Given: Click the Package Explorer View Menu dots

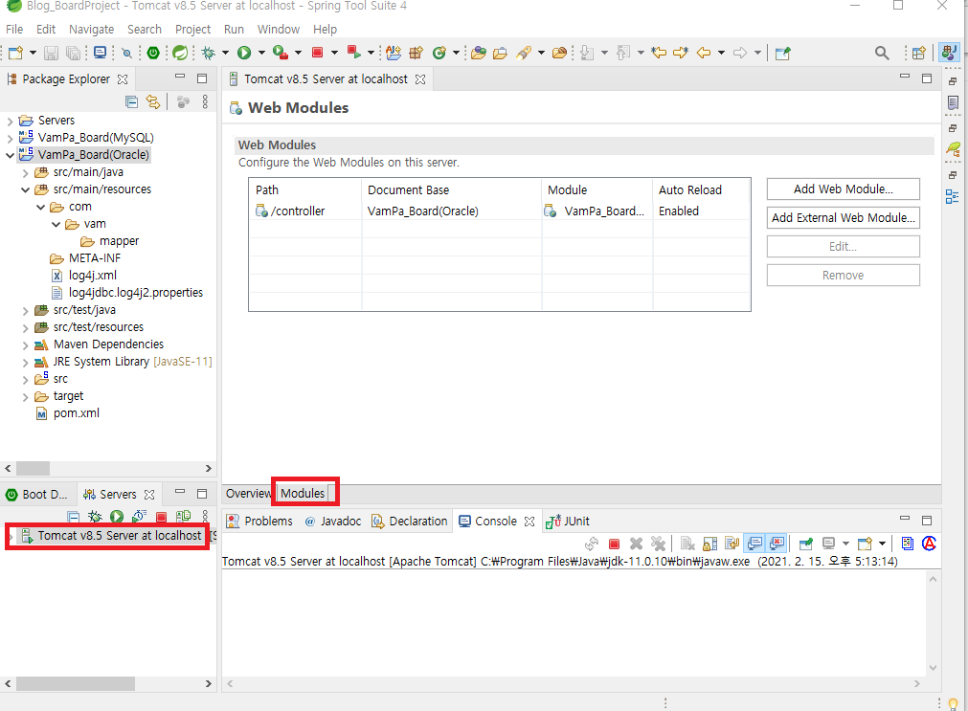Looking at the screenshot, I should point(205,101).
